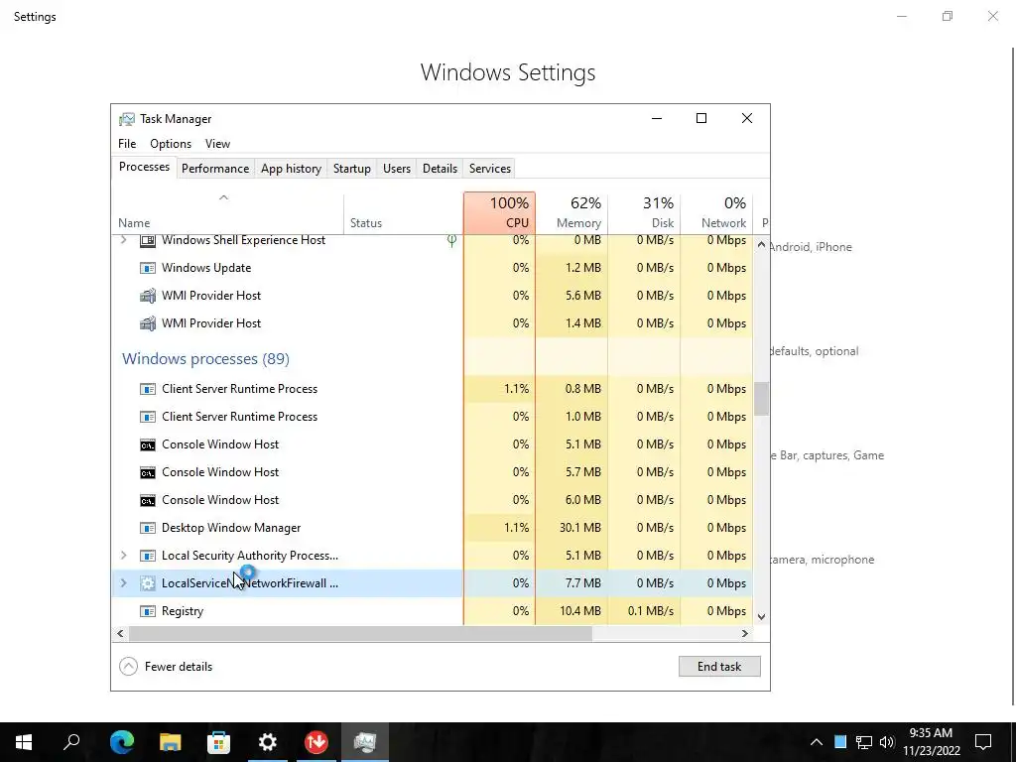Click the process list scroll up arrow
Screen dimensions: 1016x762
coord(761,246)
